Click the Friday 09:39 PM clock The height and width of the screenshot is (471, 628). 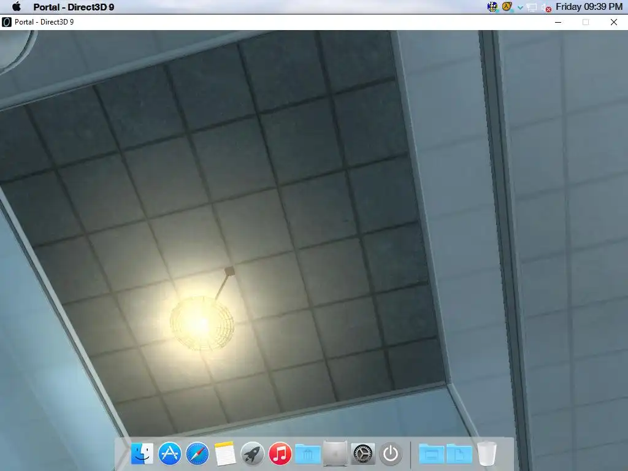pos(589,7)
